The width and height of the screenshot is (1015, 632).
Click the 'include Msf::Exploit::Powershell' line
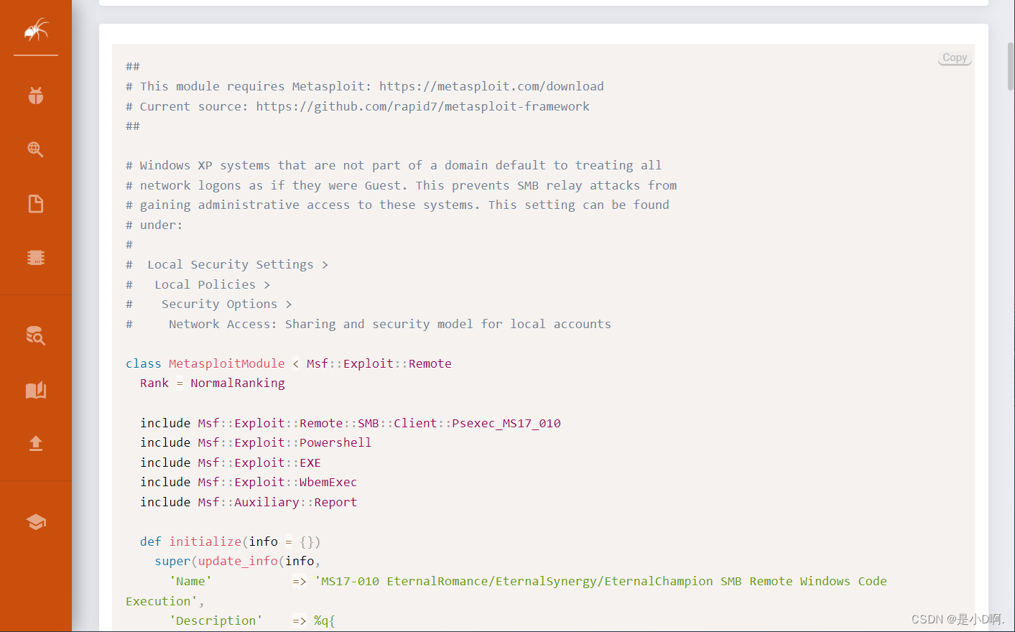coord(256,442)
